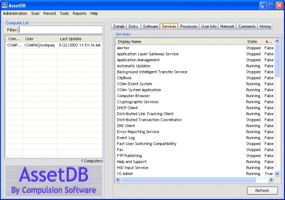Select the Event Log service

pyautogui.click(x=195, y=137)
